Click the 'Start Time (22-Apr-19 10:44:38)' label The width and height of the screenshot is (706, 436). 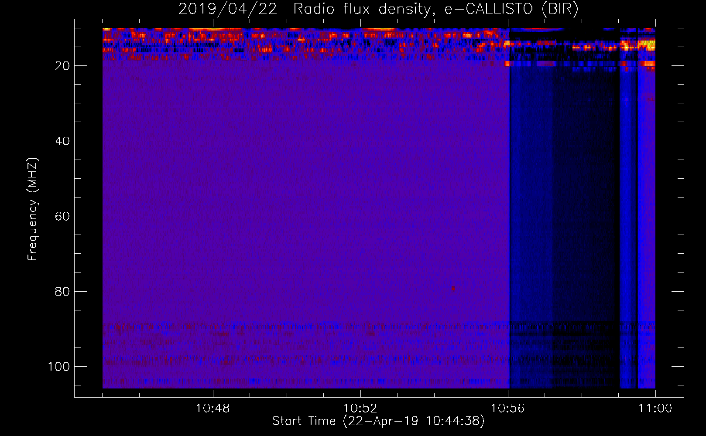tap(378, 421)
